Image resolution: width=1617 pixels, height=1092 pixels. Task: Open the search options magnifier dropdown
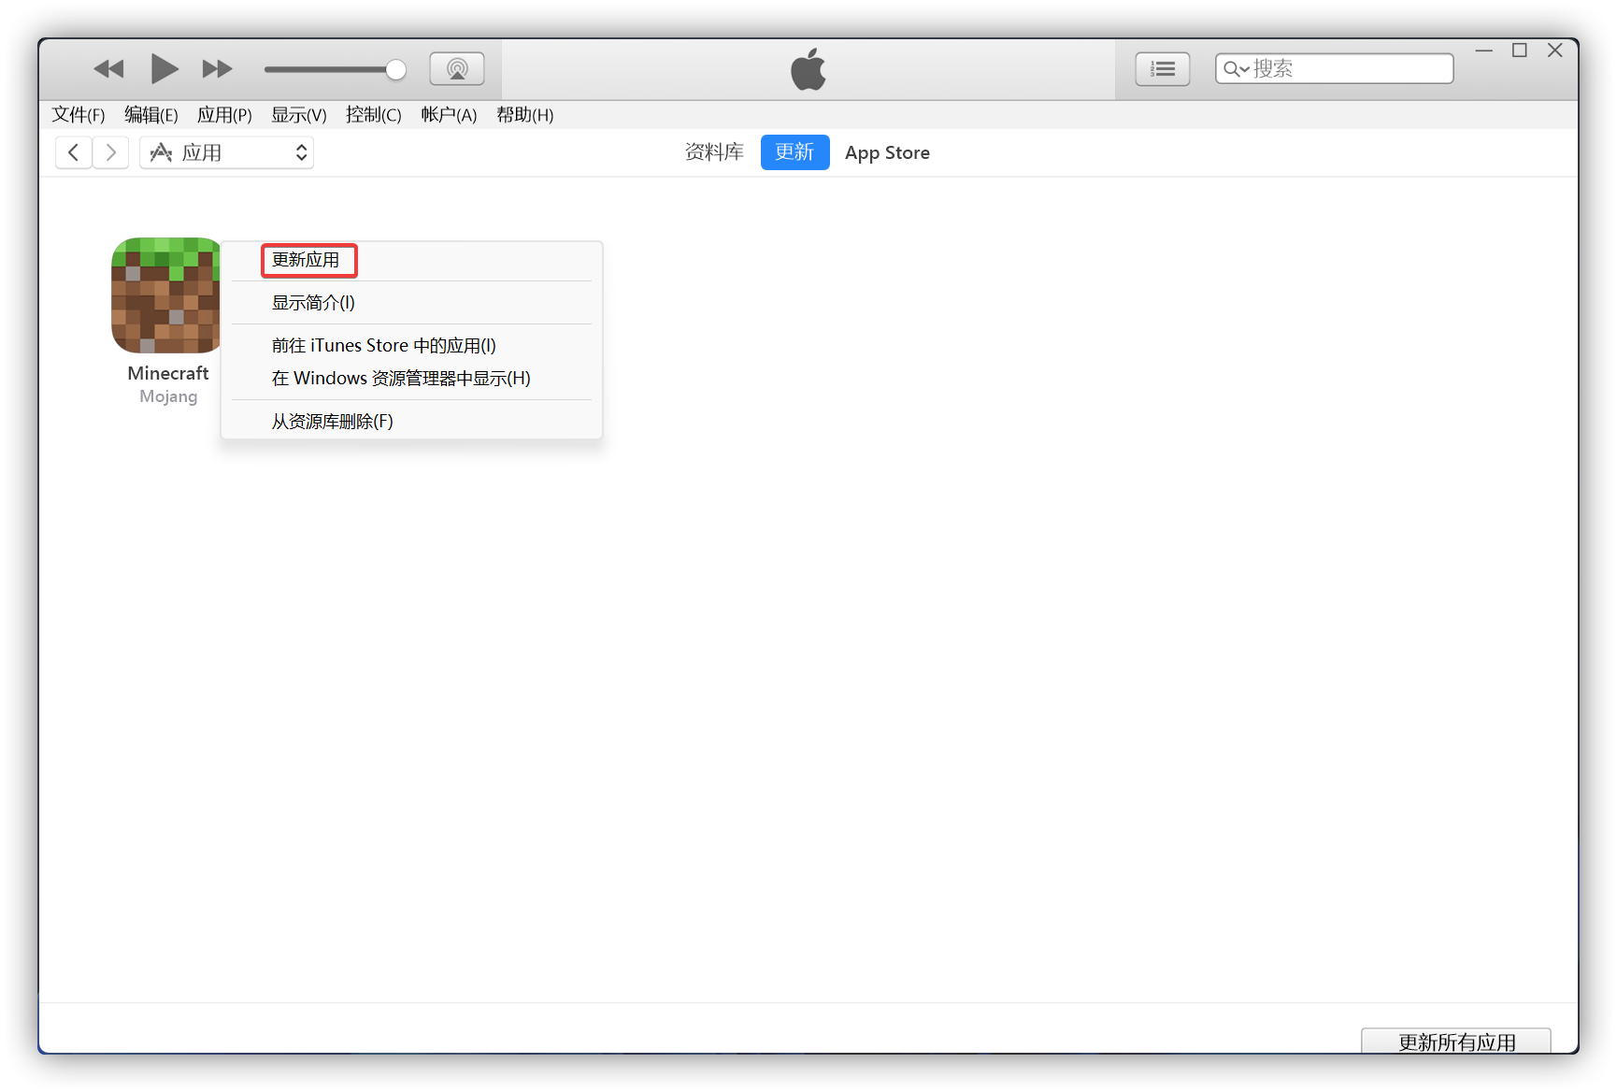coord(1236,69)
